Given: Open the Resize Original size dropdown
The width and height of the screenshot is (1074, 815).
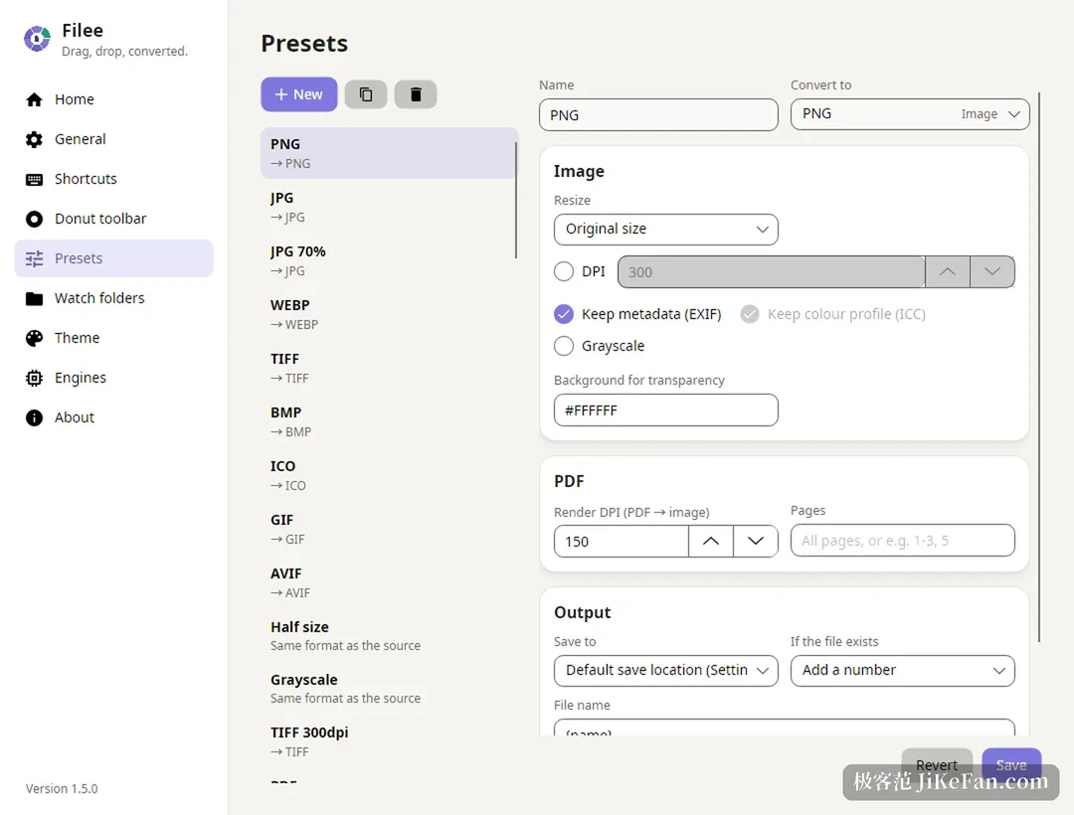Looking at the screenshot, I should pos(665,230).
